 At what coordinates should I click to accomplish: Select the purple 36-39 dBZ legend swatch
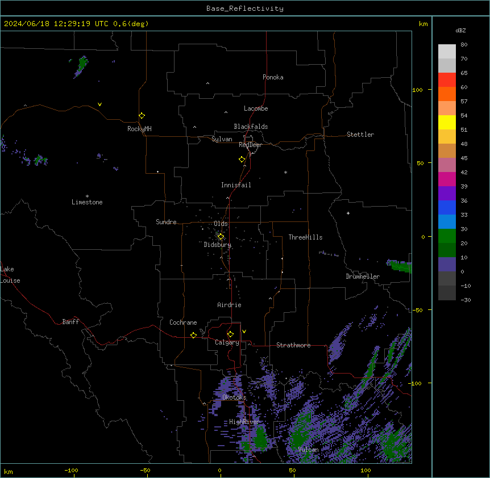coord(447,193)
